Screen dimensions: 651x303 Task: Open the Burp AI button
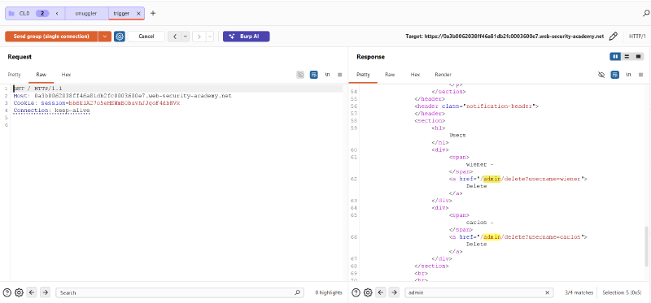point(247,37)
